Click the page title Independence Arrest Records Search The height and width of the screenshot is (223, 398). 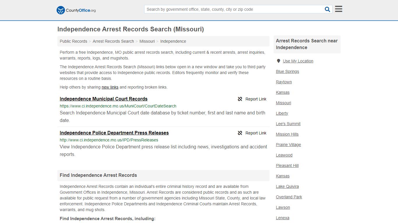(131, 29)
